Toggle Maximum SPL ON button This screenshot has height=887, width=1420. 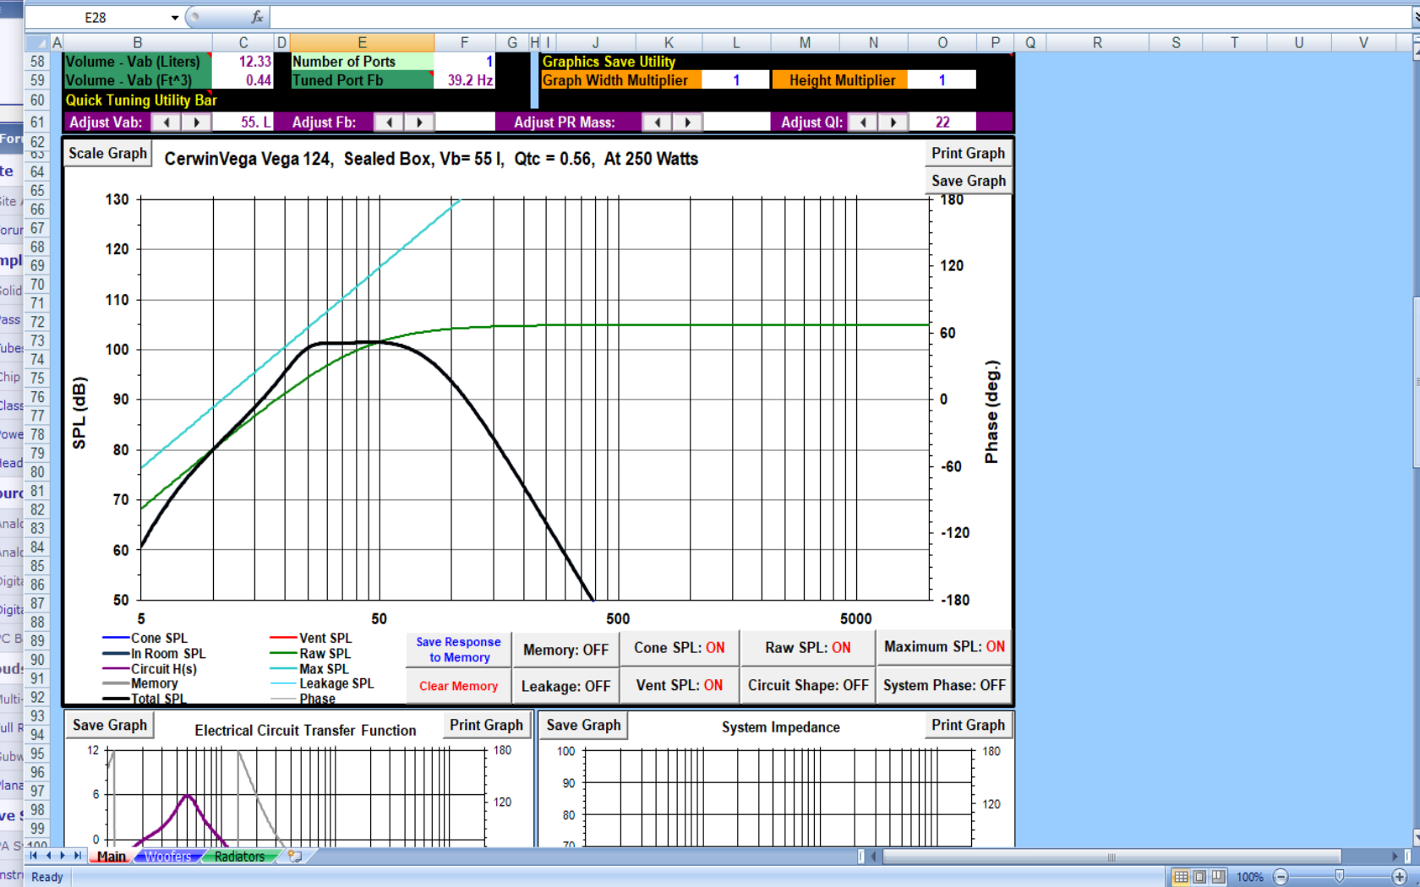pyautogui.click(x=944, y=647)
